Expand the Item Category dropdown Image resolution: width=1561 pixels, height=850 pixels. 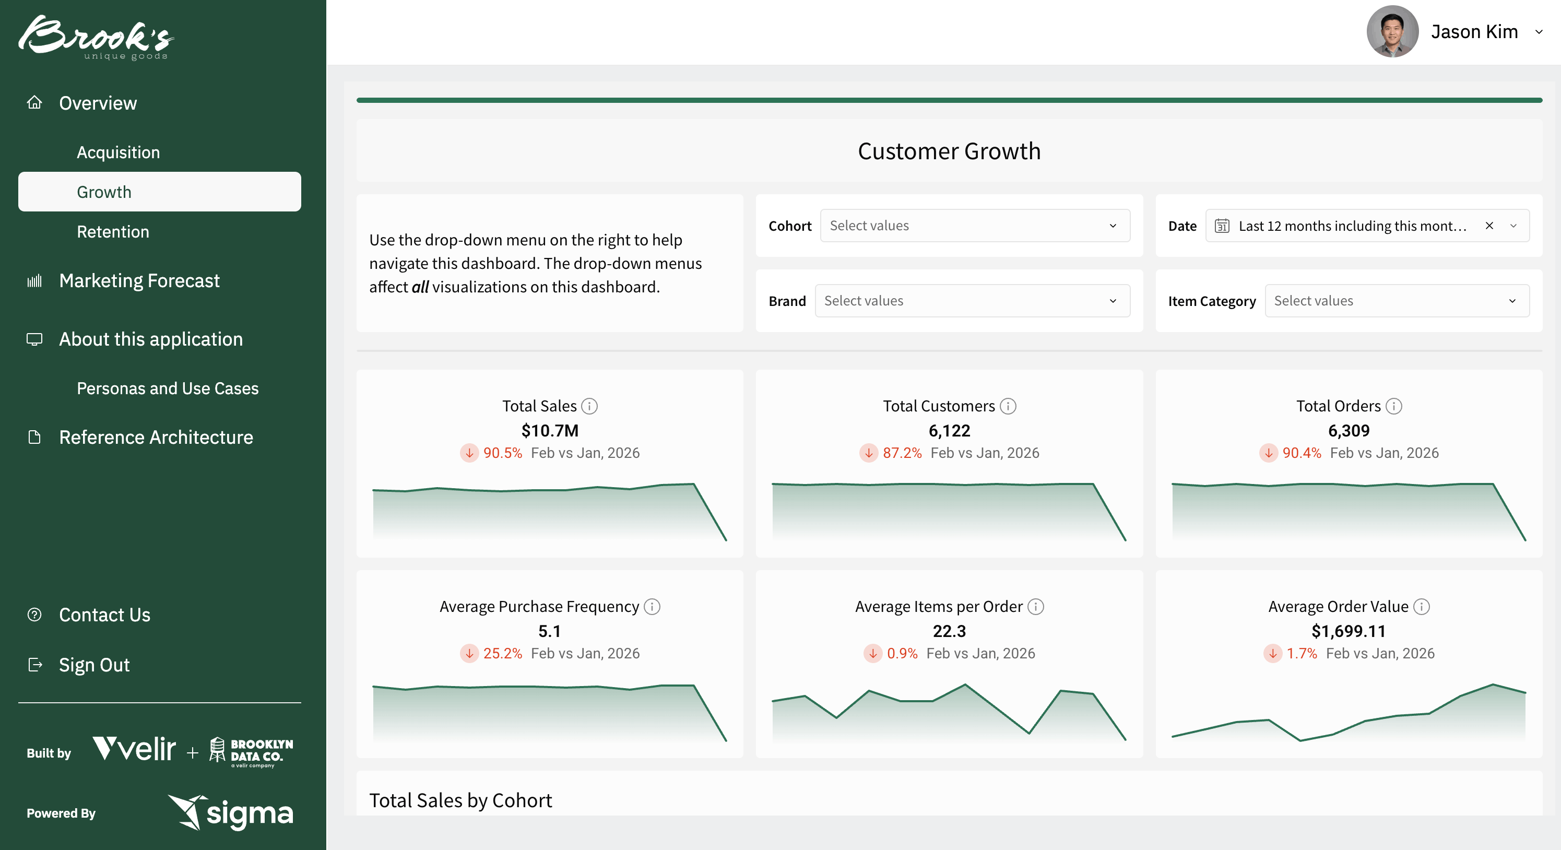pyautogui.click(x=1396, y=301)
